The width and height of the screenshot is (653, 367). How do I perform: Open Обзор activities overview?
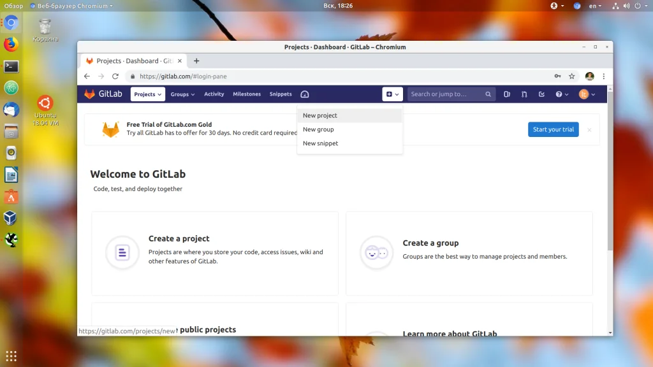coord(13,6)
